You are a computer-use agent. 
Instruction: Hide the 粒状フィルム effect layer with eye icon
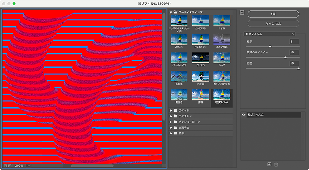click(x=243, y=114)
